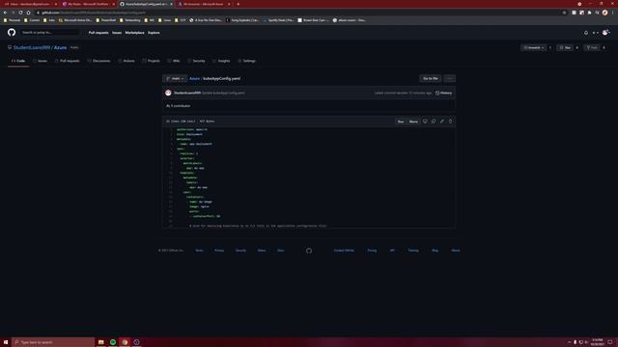Open the StudentLoans999 owner link
Image resolution: width=618 pixels, height=347 pixels.
[x=32, y=47]
